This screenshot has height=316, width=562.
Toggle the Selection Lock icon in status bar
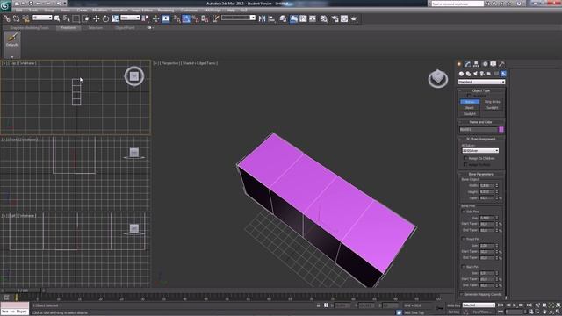(318, 305)
